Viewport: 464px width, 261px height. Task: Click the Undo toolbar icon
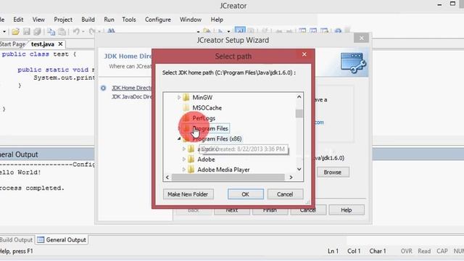point(76,31)
